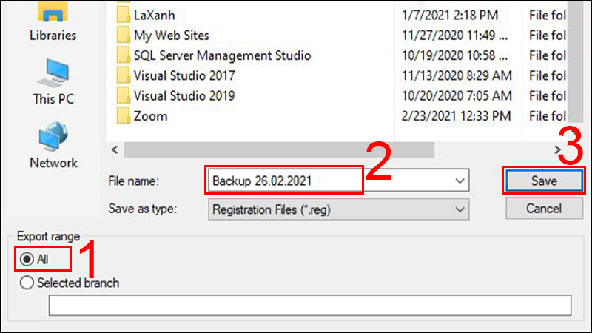Open the Libraries location icon
This screenshot has width=592, height=333.
coord(51,16)
